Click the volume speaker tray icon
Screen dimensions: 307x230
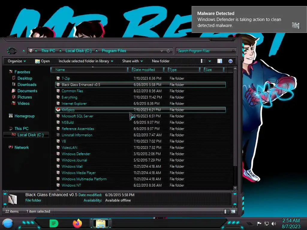[x=274, y=223]
